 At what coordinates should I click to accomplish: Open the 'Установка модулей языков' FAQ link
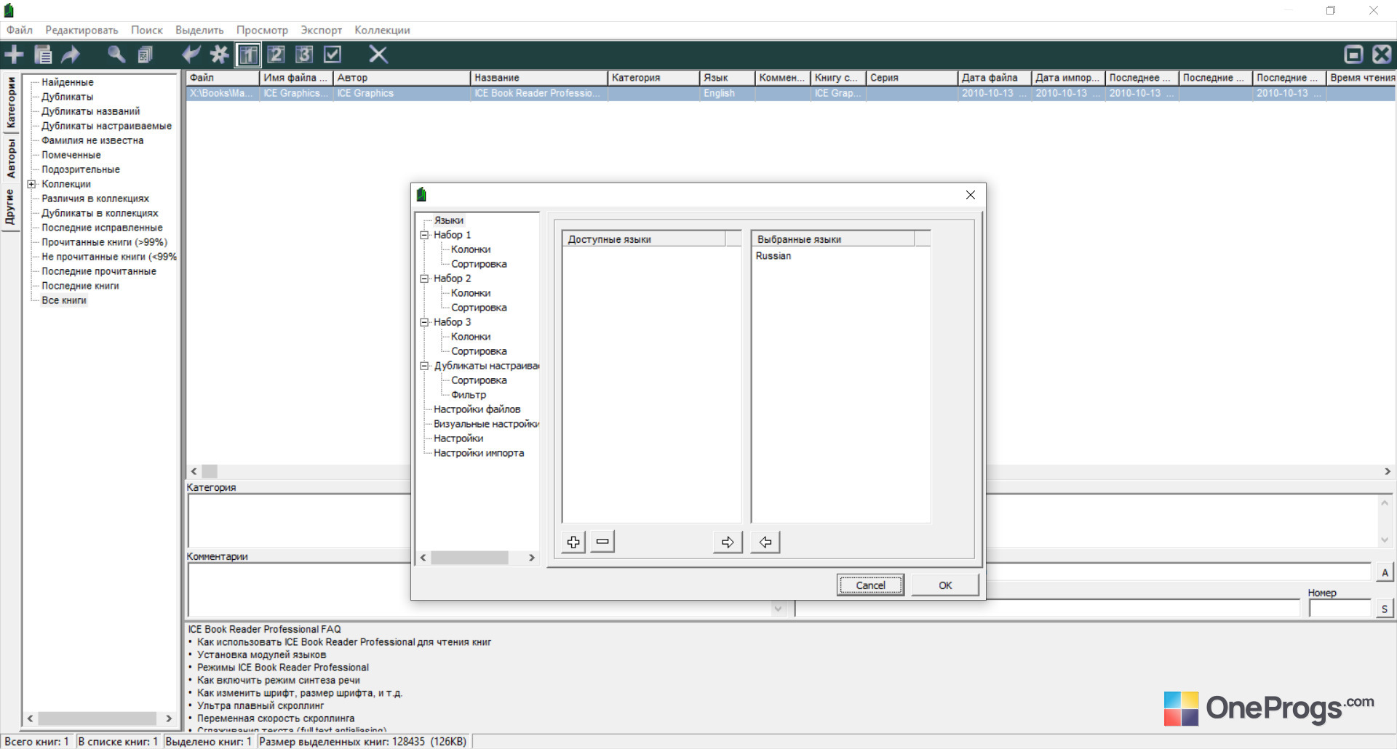click(261, 654)
